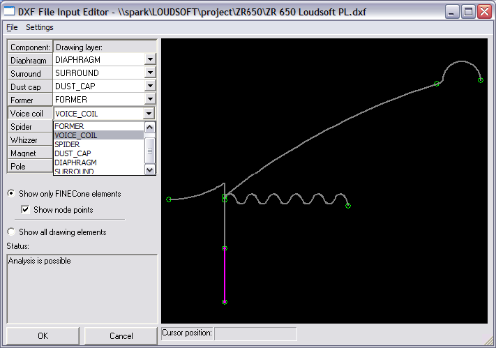
Task: Expand the Dust cap layer dropdown
Action: [x=150, y=86]
